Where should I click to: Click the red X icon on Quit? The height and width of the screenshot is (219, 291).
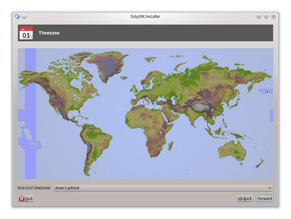(21, 199)
